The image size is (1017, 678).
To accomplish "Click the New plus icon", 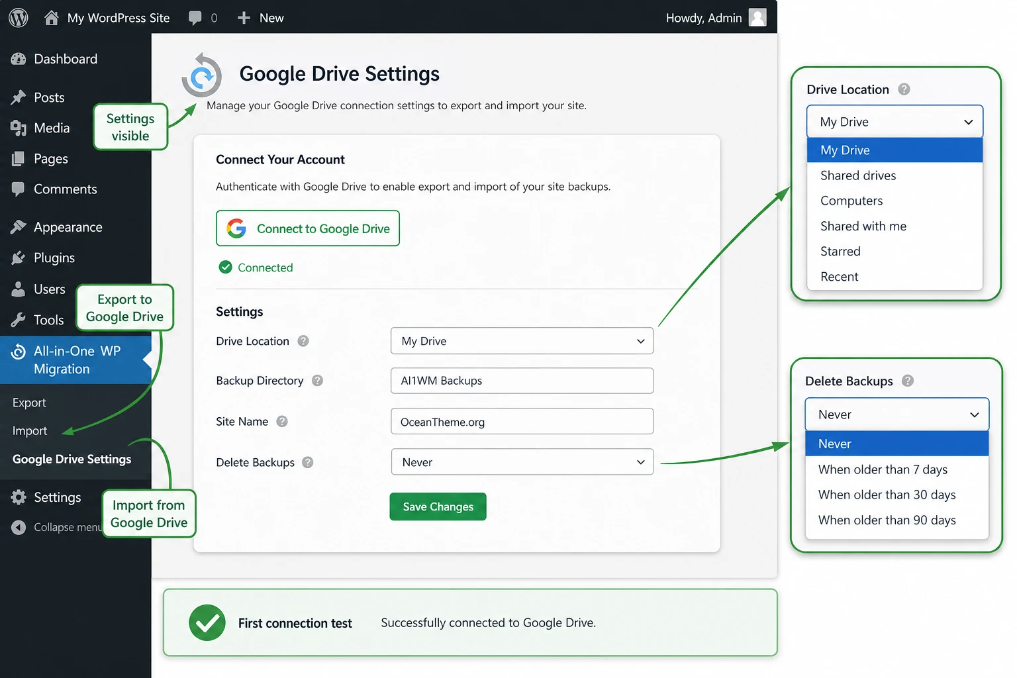I will pos(244,18).
